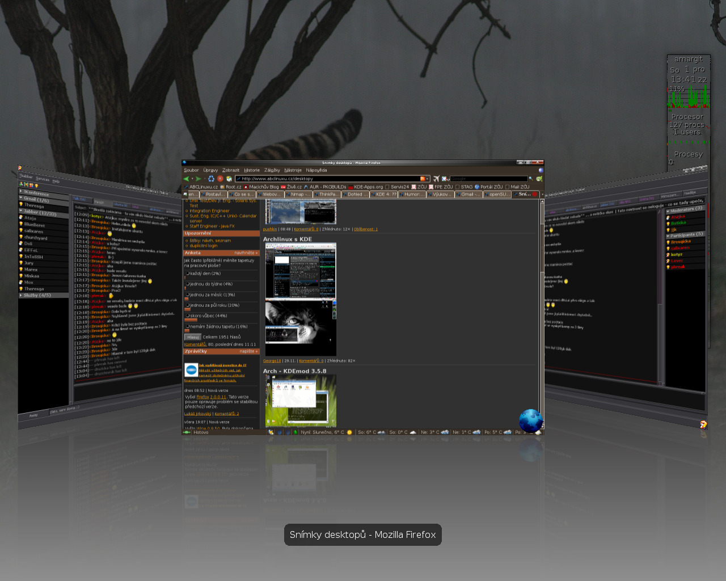Open the Nástroje menu
The height and width of the screenshot is (581, 726).
(293, 170)
